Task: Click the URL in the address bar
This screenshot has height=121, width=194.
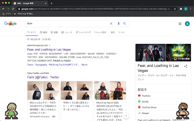Action: tap(96, 9)
